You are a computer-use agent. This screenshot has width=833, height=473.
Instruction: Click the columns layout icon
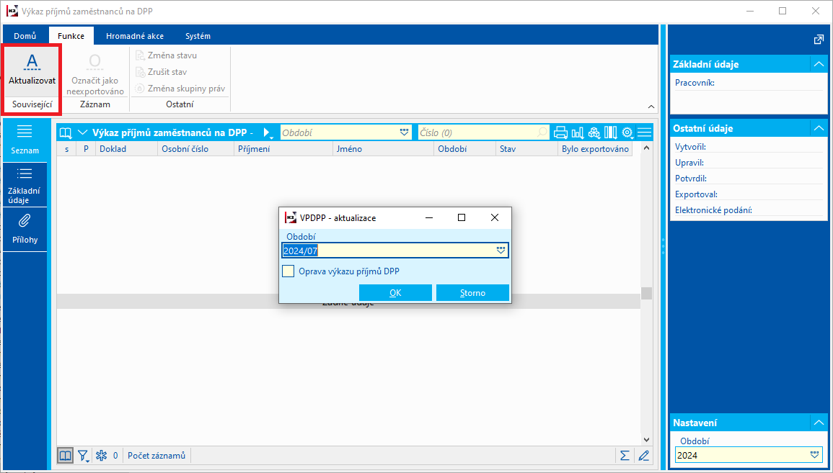[x=610, y=132]
